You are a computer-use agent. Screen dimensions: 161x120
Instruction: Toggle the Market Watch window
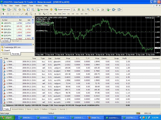tap(15, 9)
